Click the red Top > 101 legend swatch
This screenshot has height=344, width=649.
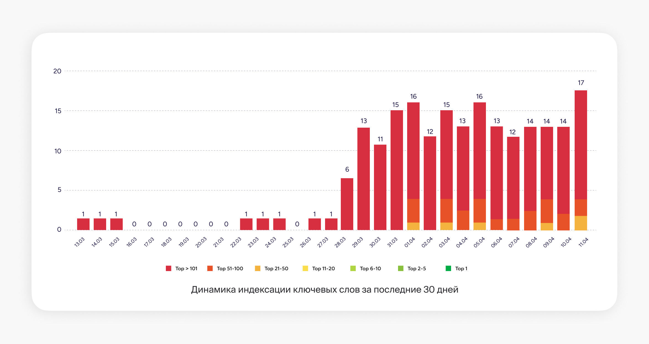click(168, 268)
